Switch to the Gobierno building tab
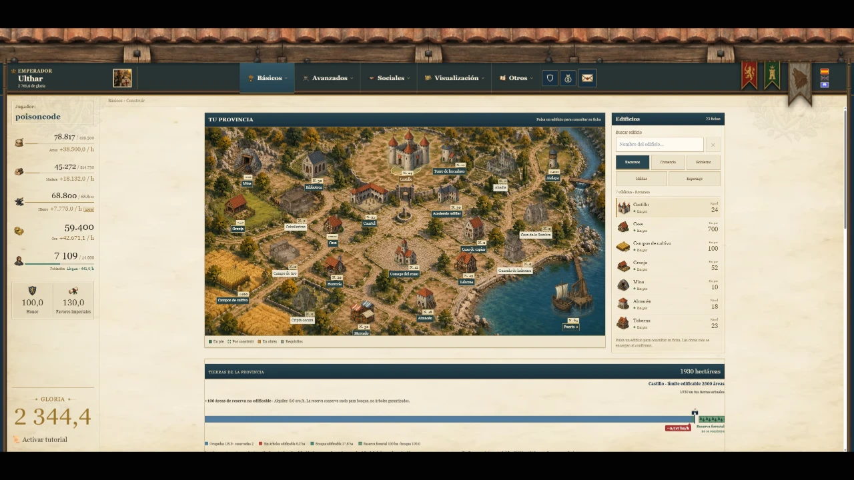 [703, 162]
